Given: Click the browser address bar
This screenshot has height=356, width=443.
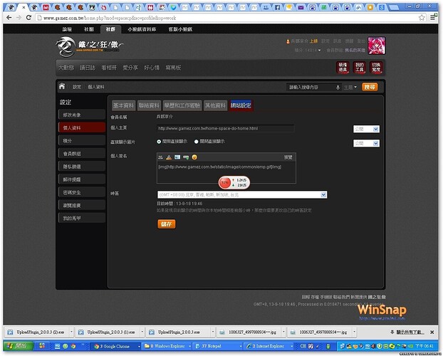Looking at the screenshot, I should [x=226, y=18].
